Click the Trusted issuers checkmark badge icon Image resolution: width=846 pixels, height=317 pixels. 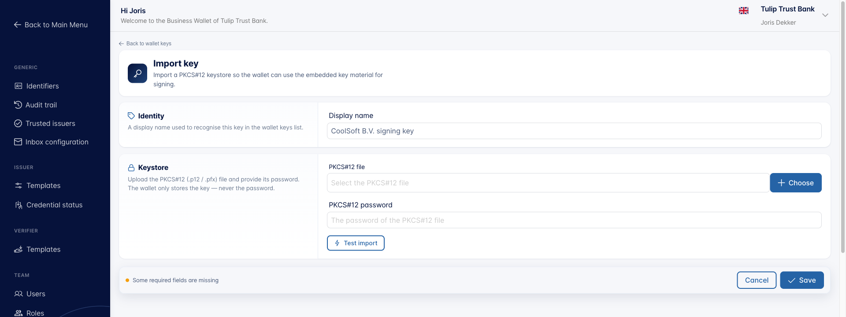click(x=18, y=123)
